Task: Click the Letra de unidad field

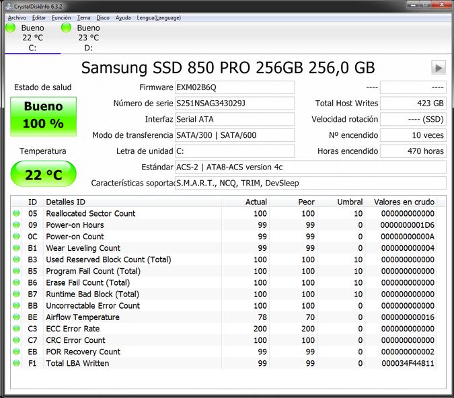Action: (235, 151)
